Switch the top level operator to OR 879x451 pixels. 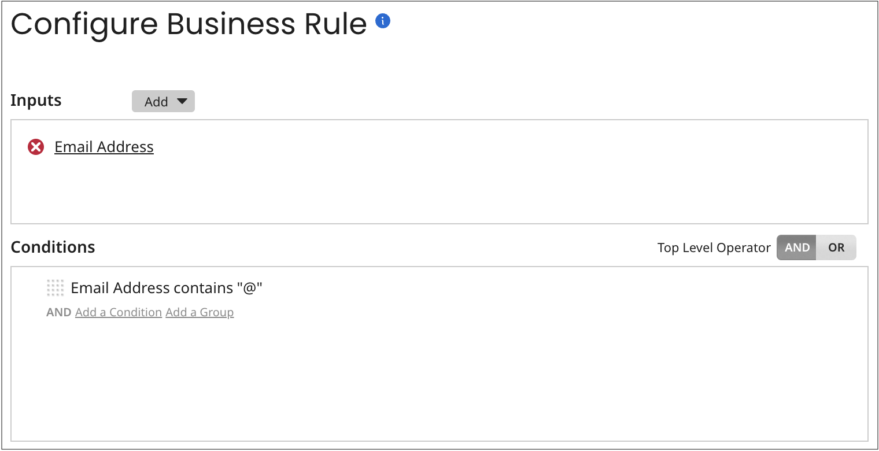click(836, 247)
